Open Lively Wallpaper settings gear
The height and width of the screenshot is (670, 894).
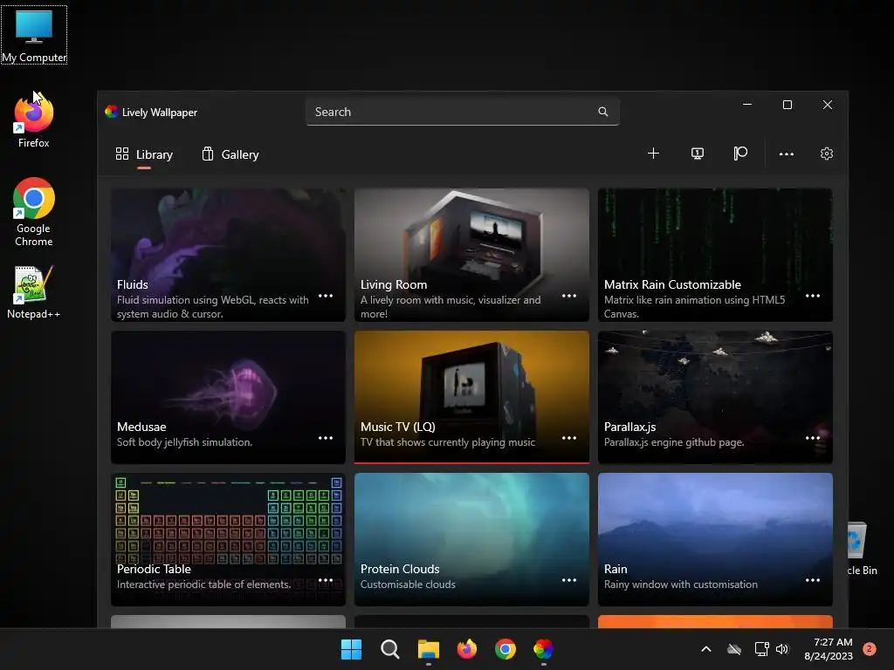click(827, 154)
